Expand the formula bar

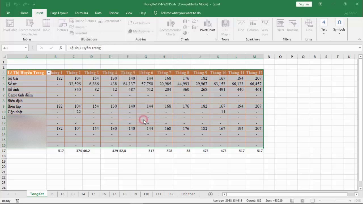point(360,48)
